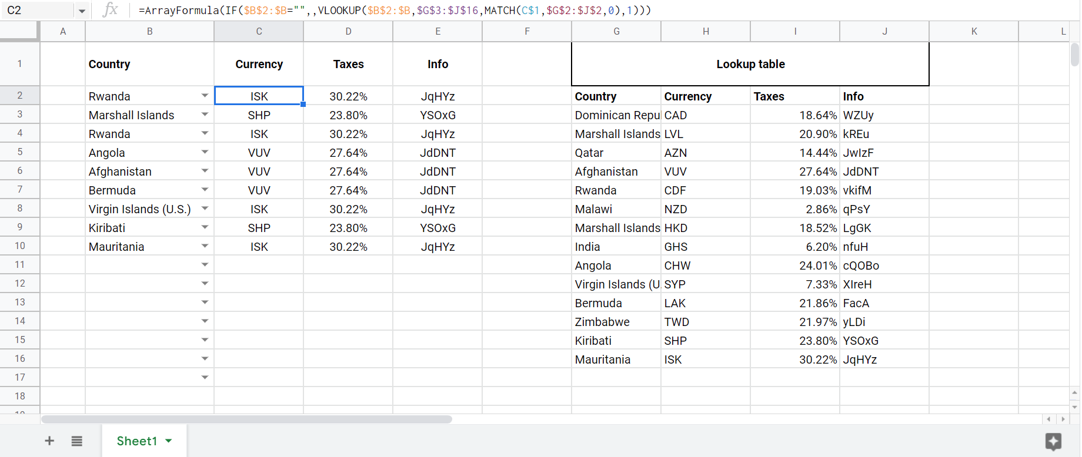Click the horizontal scrollbar thumb
The width and height of the screenshot is (1082, 457).
[246, 419]
